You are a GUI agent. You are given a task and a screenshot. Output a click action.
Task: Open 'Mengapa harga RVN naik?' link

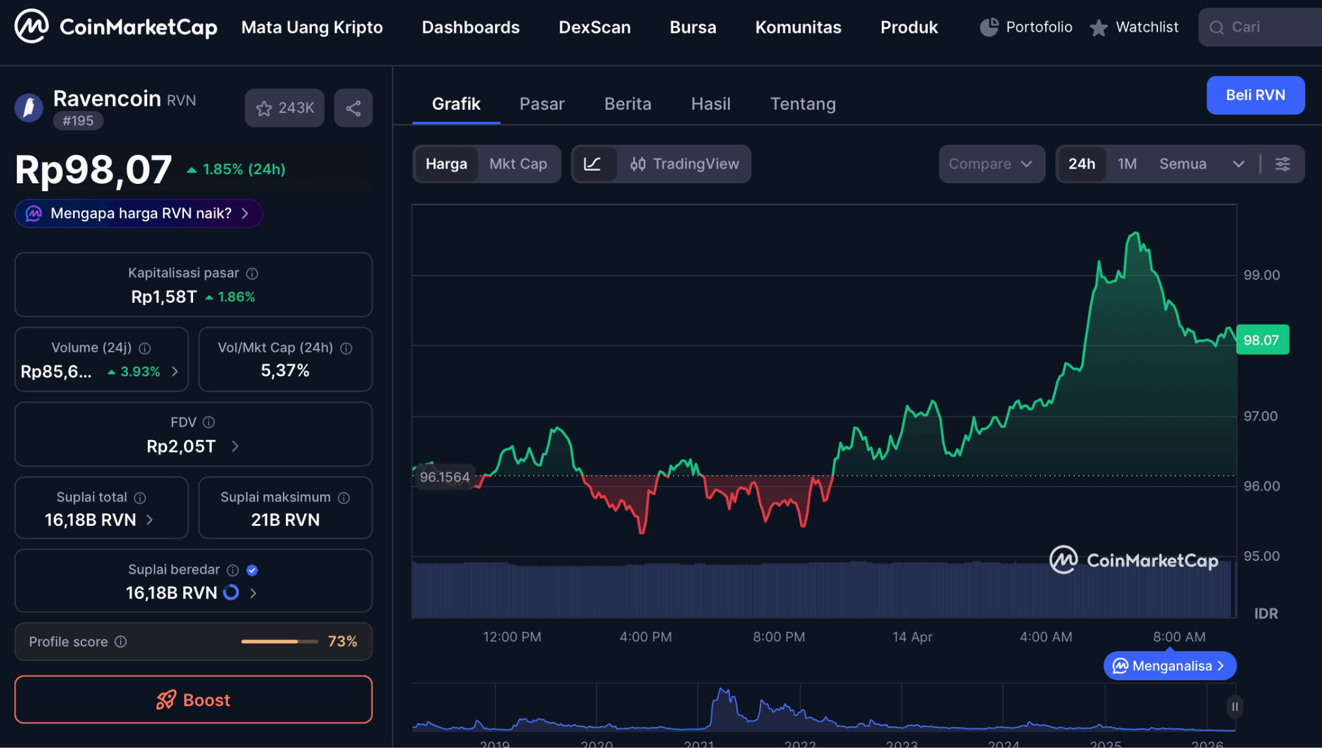138,213
